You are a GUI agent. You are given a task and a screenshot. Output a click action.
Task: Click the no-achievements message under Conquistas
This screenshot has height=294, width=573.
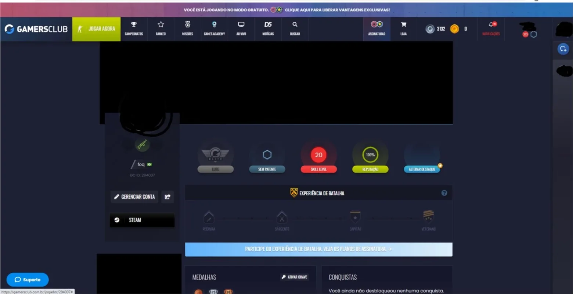386,291
